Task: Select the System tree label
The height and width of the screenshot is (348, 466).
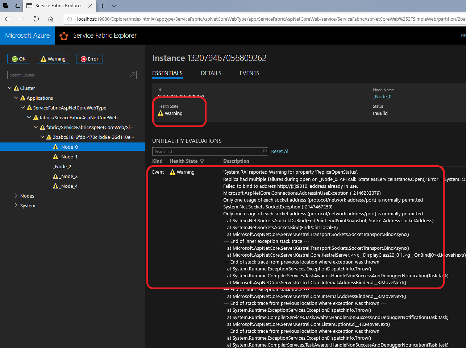Action: [x=28, y=206]
